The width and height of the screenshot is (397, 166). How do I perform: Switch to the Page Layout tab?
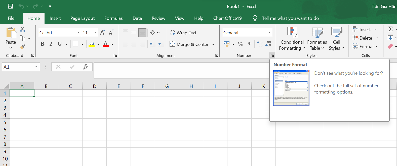tap(83, 18)
